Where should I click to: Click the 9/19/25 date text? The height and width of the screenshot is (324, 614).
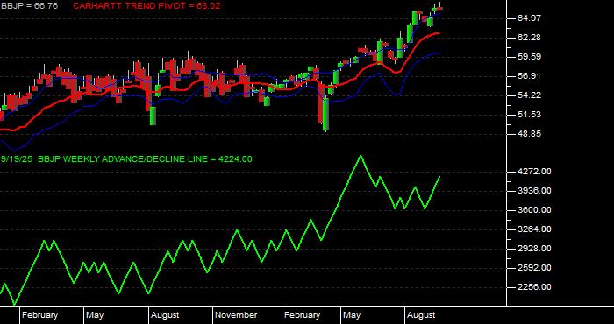pyautogui.click(x=17, y=159)
